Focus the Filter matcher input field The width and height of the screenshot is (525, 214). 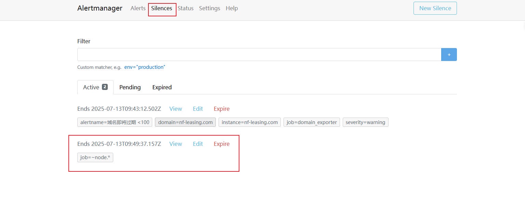pyautogui.click(x=259, y=55)
